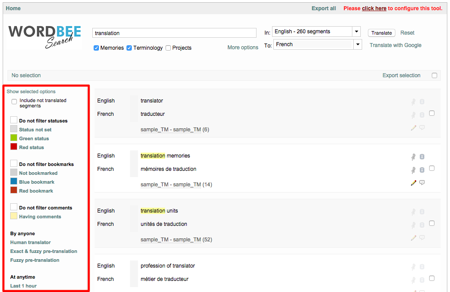Go to the Home menu item
Viewport: 450px width, 292px height.
tap(13, 8)
